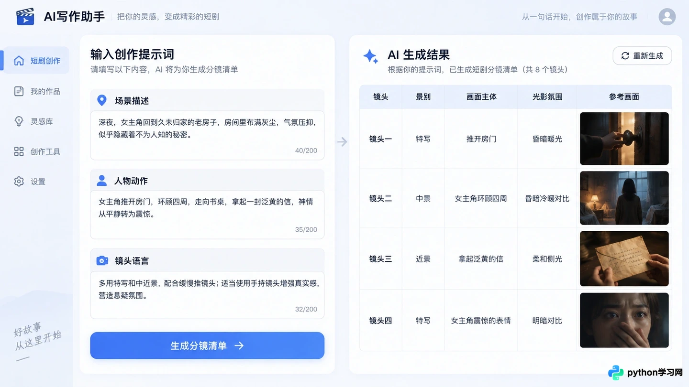689x387 pixels.
Task: Open the 镜头一 door handle reference image
Action: tap(624, 139)
